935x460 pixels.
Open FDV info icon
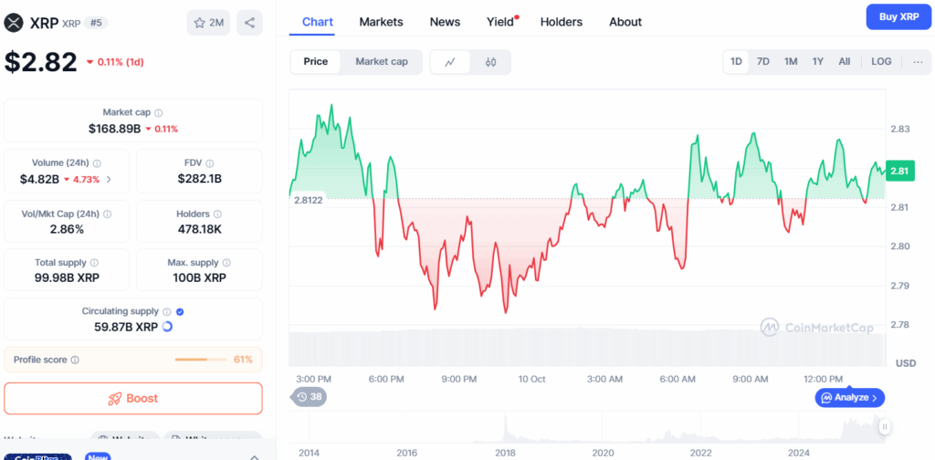point(210,163)
